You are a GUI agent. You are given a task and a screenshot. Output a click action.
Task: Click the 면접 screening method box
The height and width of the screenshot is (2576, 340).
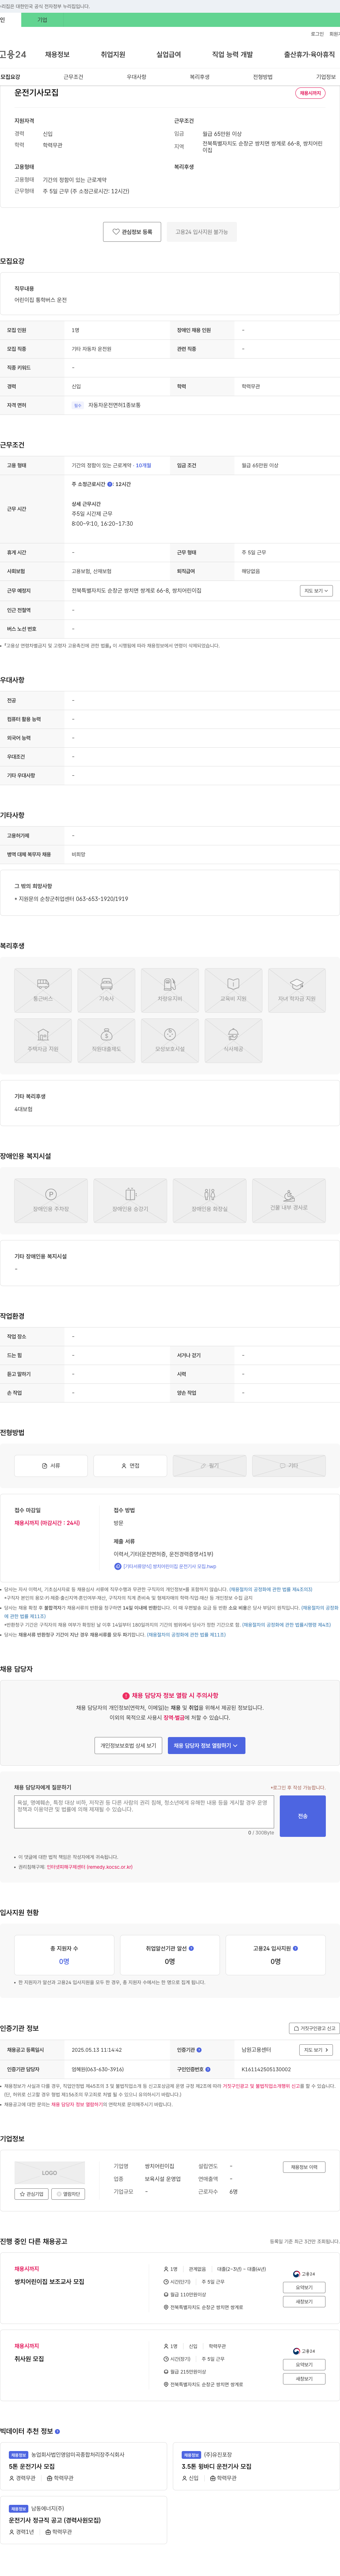(130, 1465)
